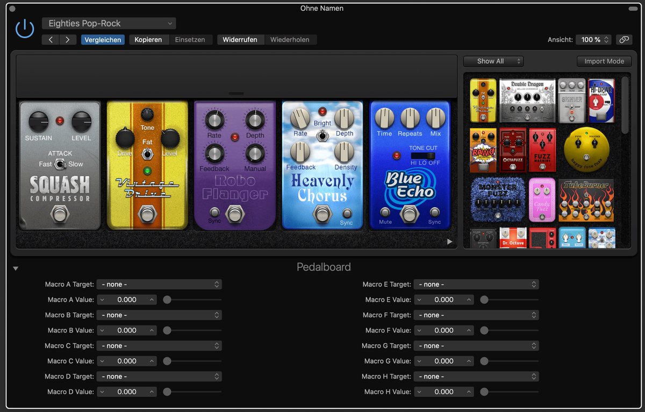Toggle Squash Compressor footswitch
Screen dimensions: 645x412
click(60, 215)
